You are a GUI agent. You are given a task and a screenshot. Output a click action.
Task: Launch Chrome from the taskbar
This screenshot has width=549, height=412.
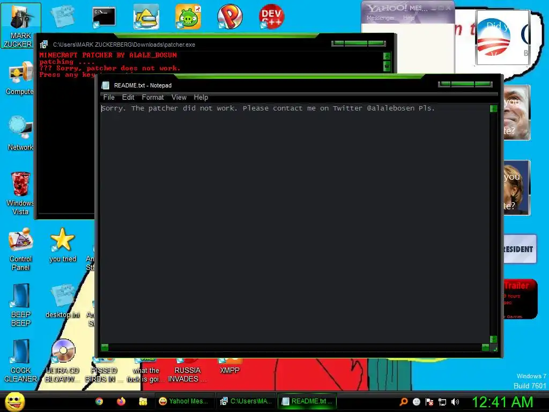click(x=99, y=401)
